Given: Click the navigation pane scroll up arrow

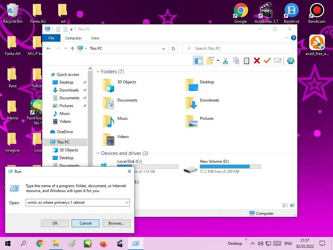Looking at the screenshot, I should [x=90, y=68].
